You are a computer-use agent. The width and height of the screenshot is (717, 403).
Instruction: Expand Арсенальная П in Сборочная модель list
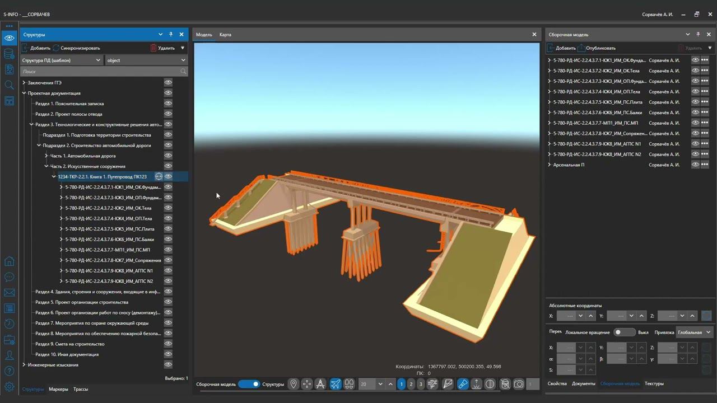point(549,165)
